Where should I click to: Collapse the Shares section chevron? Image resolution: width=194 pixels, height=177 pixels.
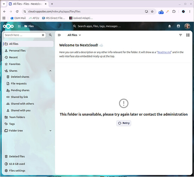tap(50, 71)
